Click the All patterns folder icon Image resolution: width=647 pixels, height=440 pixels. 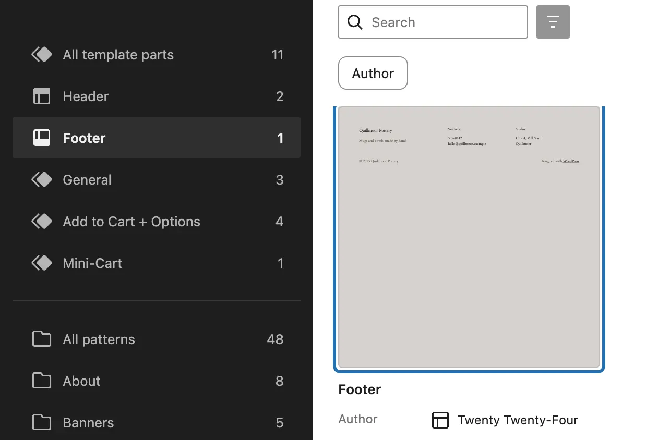42,339
